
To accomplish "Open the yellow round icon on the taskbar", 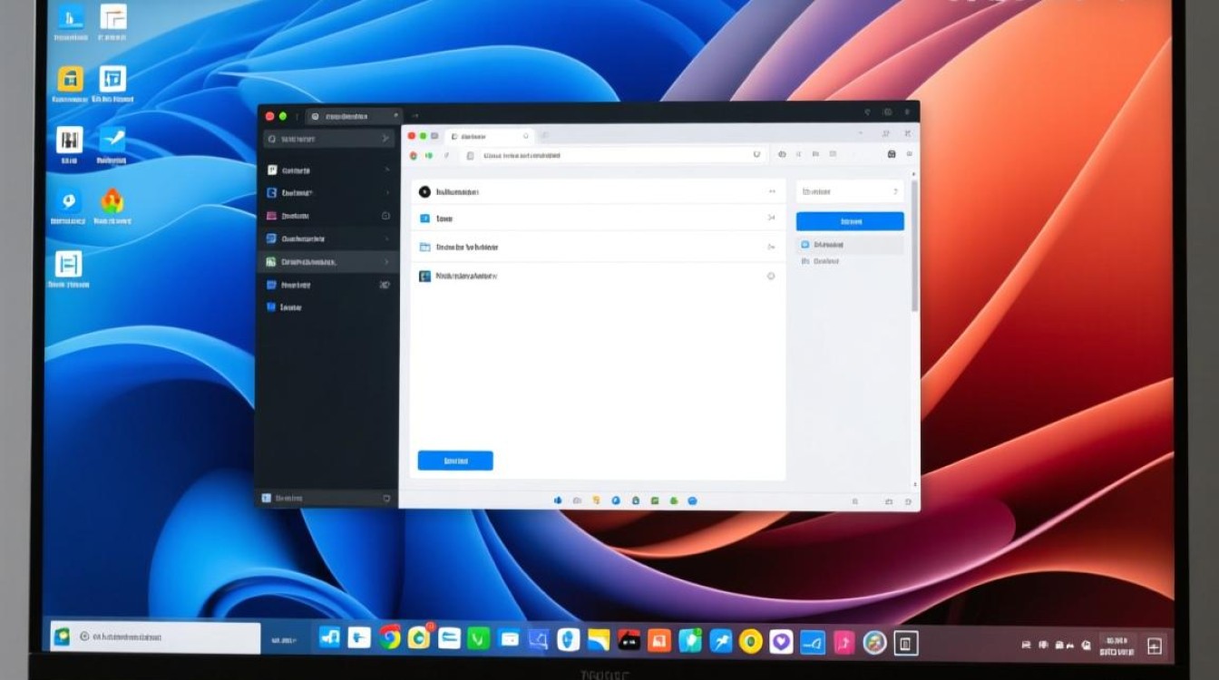I will coord(750,642).
